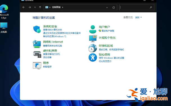Expand the address bar history dropdown
Screen dimensions: 171x106
(x=107, y=8)
